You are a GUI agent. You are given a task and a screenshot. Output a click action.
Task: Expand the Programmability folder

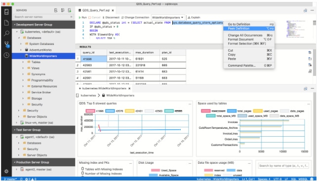point(23,80)
